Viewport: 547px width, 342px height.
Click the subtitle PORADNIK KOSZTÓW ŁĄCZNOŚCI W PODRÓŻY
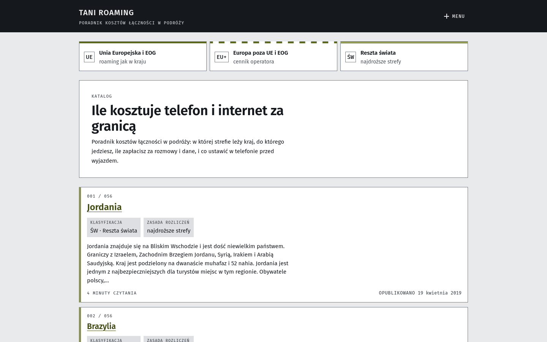click(x=131, y=23)
